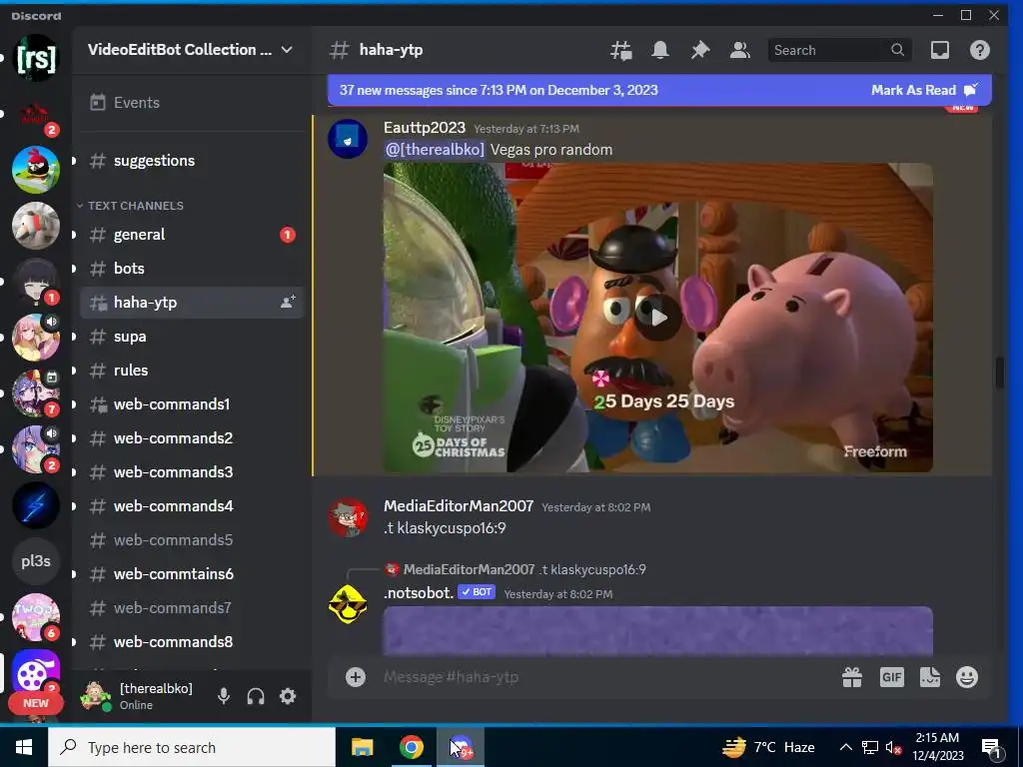Open the Threads icon in channel header
Screen dimensions: 1023x767
click(620, 50)
